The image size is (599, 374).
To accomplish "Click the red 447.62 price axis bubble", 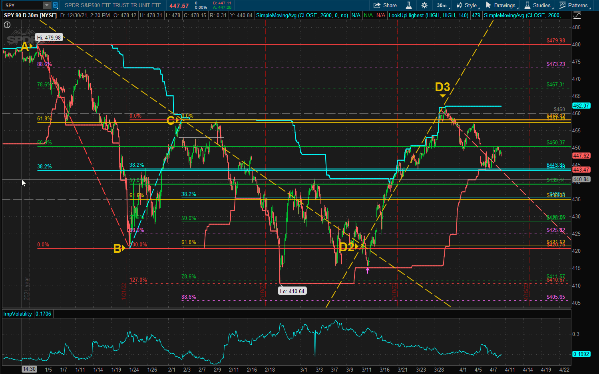I will 581,156.
